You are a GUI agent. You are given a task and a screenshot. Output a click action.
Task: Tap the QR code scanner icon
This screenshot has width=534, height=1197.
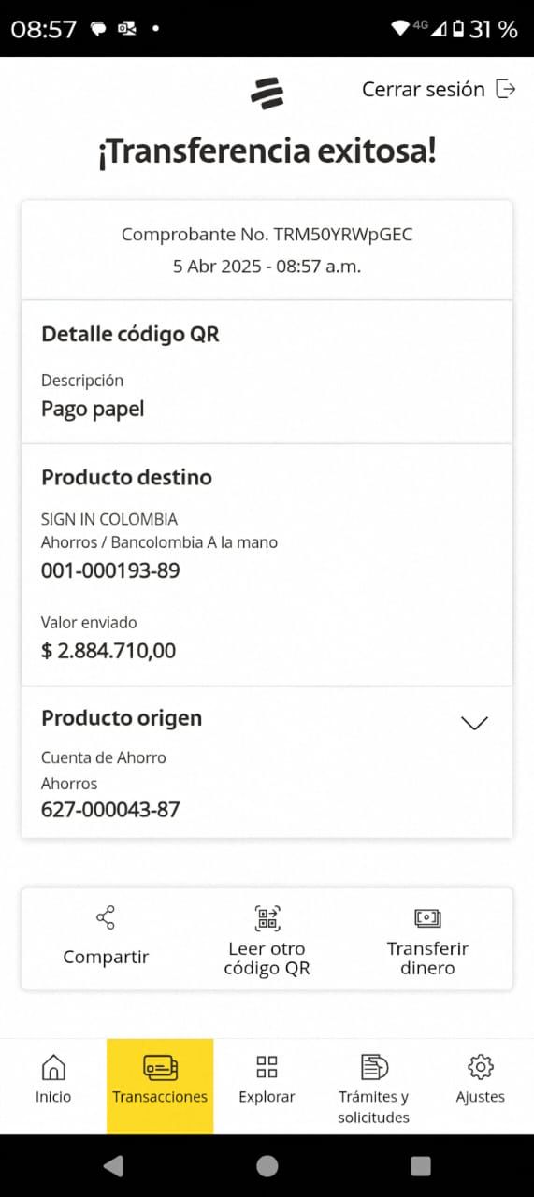(x=267, y=918)
